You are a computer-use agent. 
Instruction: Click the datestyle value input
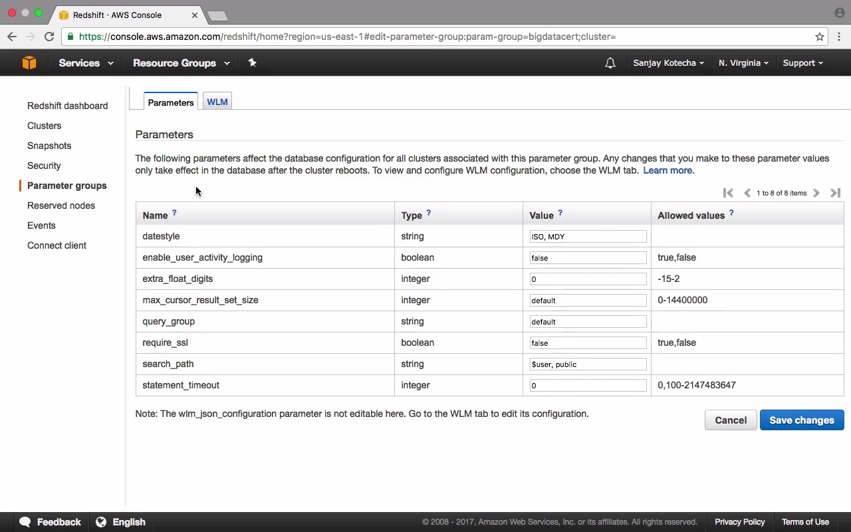tap(588, 236)
